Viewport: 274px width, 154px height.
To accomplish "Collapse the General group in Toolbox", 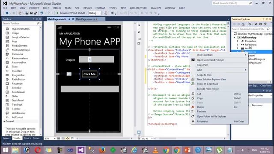I will point(4,121).
